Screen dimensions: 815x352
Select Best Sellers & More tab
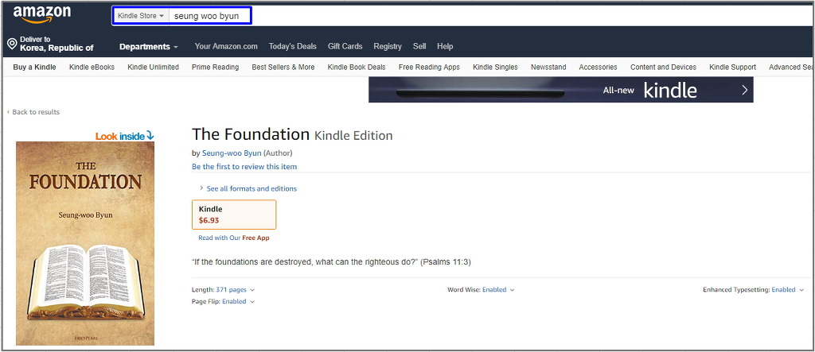tap(283, 67)
